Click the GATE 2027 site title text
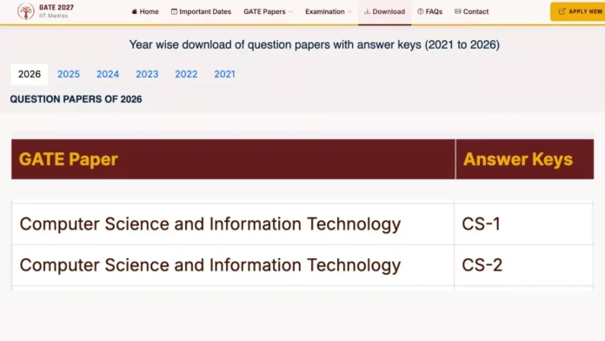This screenshot has width=605, height=341. (x=57, y=7)
